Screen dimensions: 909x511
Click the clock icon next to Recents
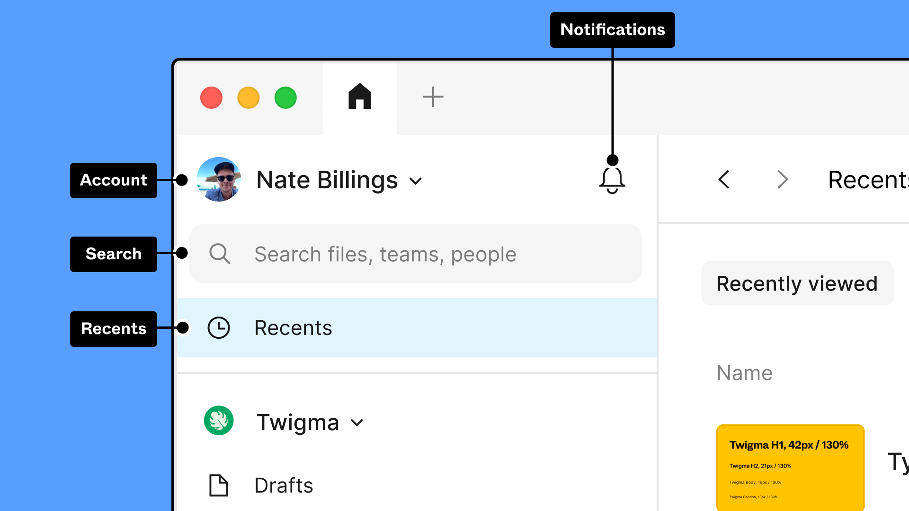point(219,327)
